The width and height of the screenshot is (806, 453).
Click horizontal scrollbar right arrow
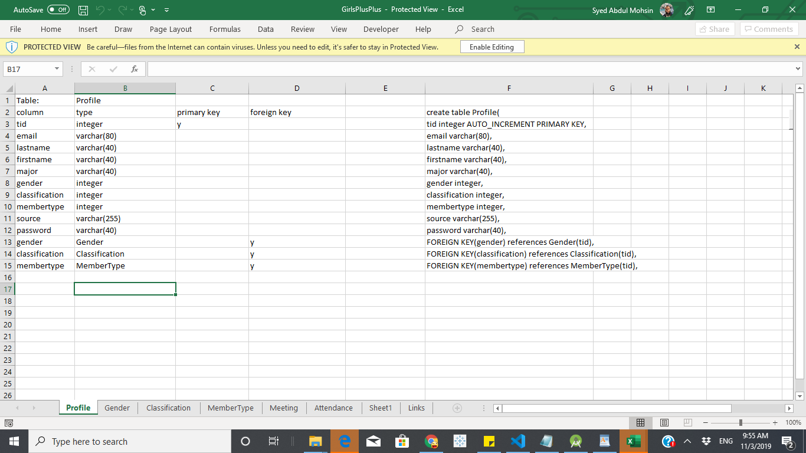coord(789,408)
